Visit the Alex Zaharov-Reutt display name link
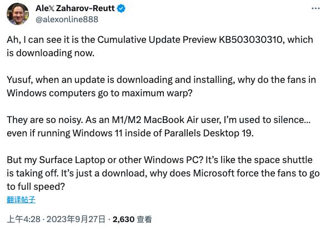 (75, 8)
